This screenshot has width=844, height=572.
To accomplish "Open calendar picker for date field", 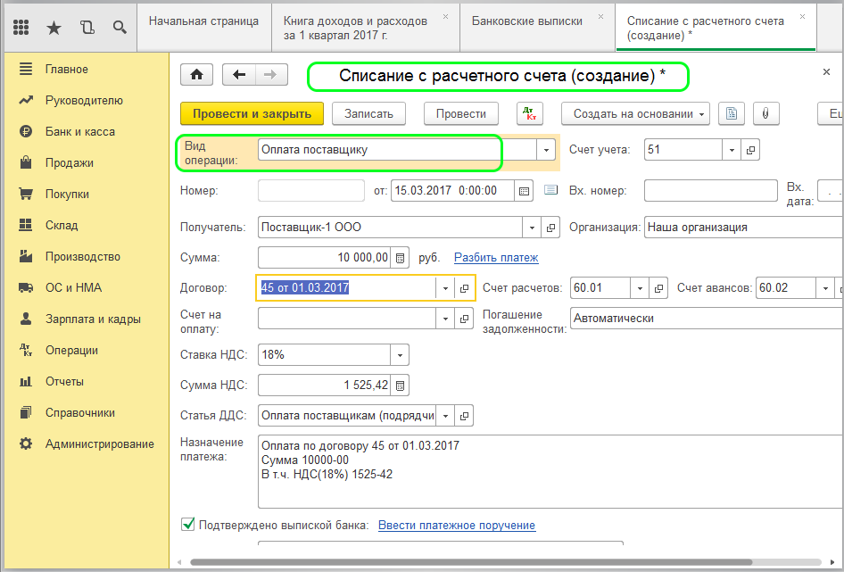I will (525, 190).
